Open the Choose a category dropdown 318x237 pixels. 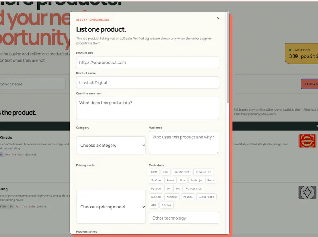click(111, 145)
